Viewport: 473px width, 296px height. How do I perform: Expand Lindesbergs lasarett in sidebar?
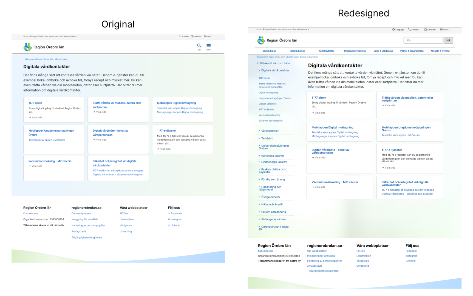point(259,162)
